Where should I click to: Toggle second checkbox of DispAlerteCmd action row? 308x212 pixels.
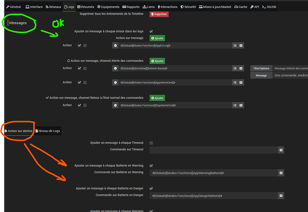pos(85,105)
